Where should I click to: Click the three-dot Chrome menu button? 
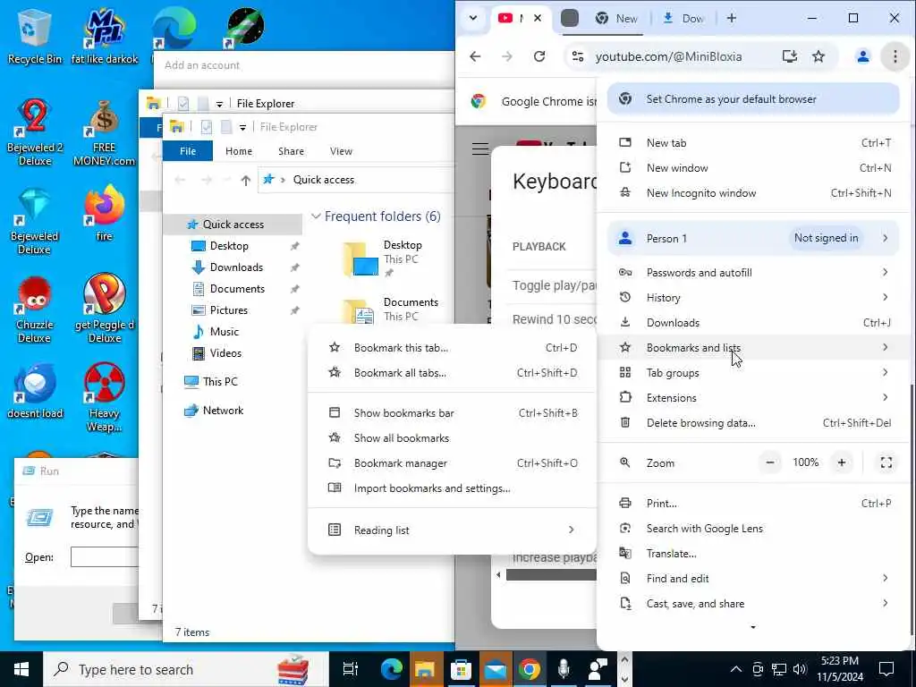point(895,56)
